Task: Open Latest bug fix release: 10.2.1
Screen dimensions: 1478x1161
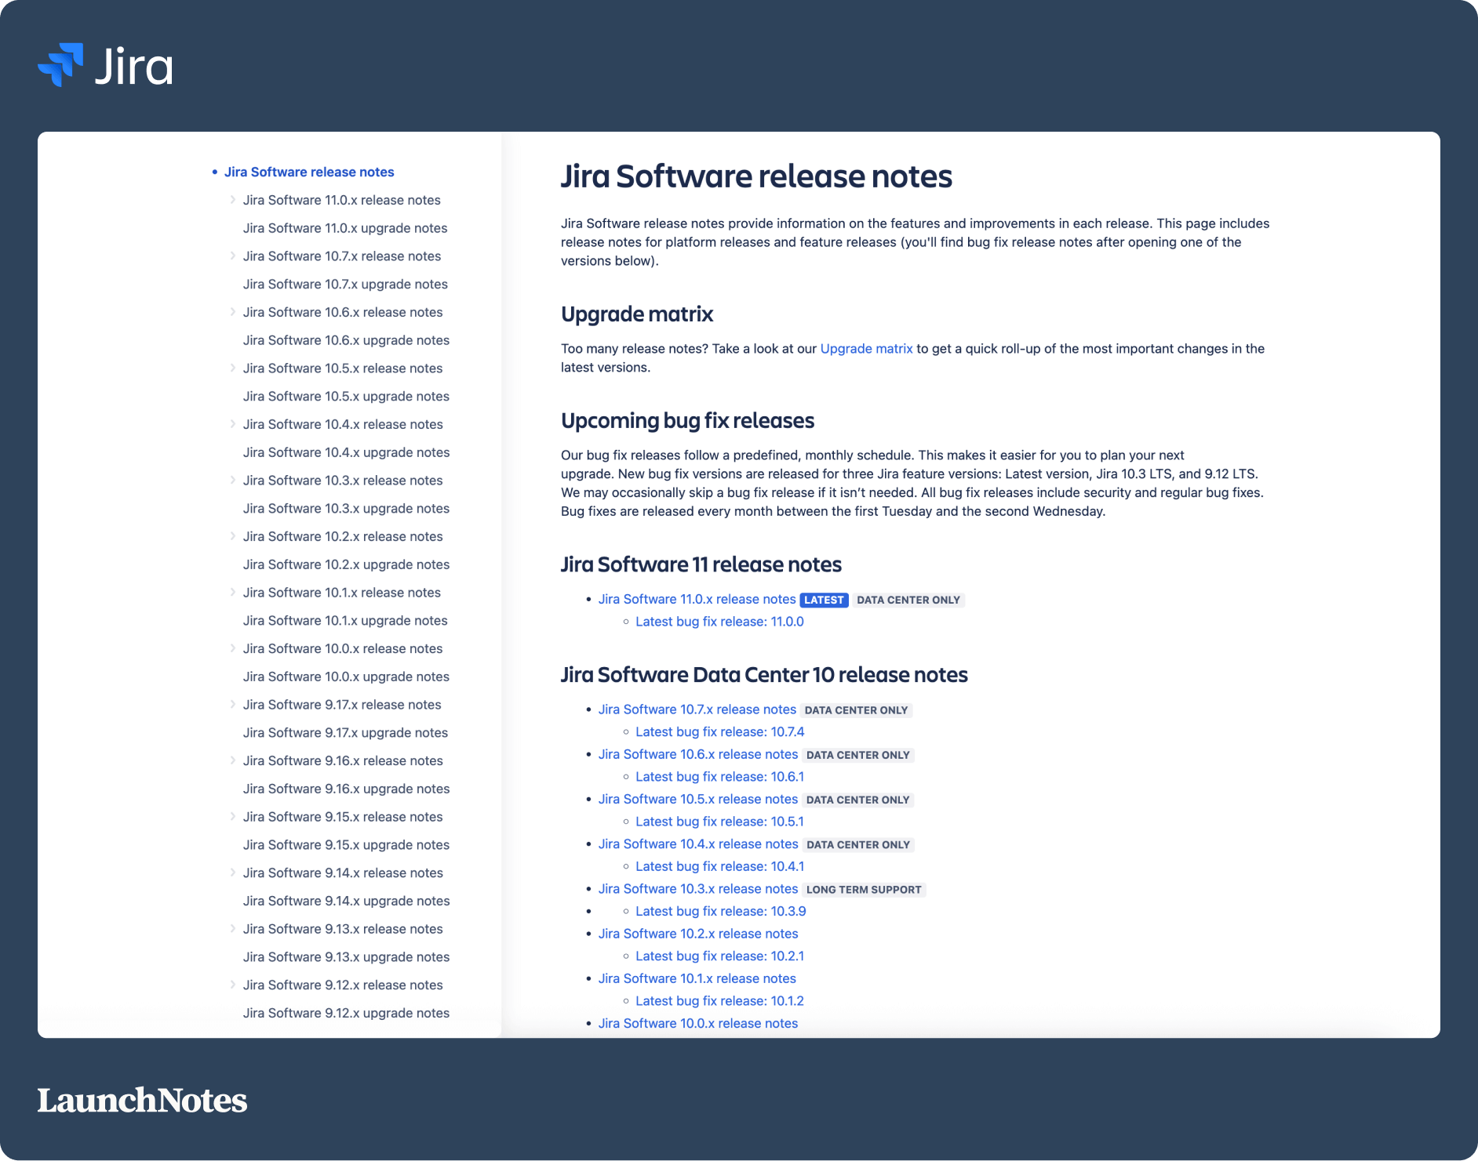Action: point(719,956)
